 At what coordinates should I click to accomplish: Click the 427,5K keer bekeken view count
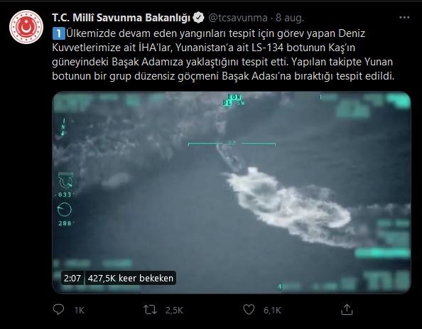coord(131,278)
